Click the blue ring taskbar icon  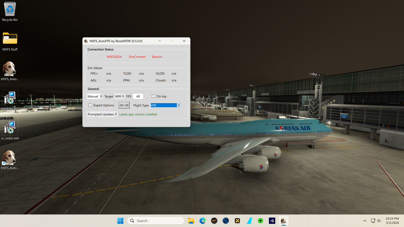point(226,221)
